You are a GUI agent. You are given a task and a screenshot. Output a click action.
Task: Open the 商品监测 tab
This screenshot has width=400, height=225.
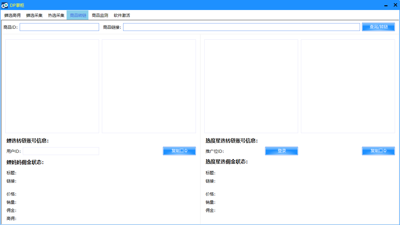coord(100,15)
